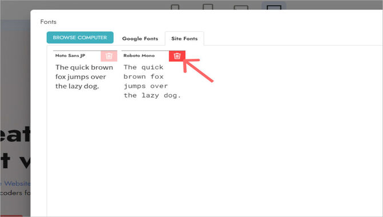Switch to mobile phone viewport icon
The image size is (383, 217).
pos(175,7)
